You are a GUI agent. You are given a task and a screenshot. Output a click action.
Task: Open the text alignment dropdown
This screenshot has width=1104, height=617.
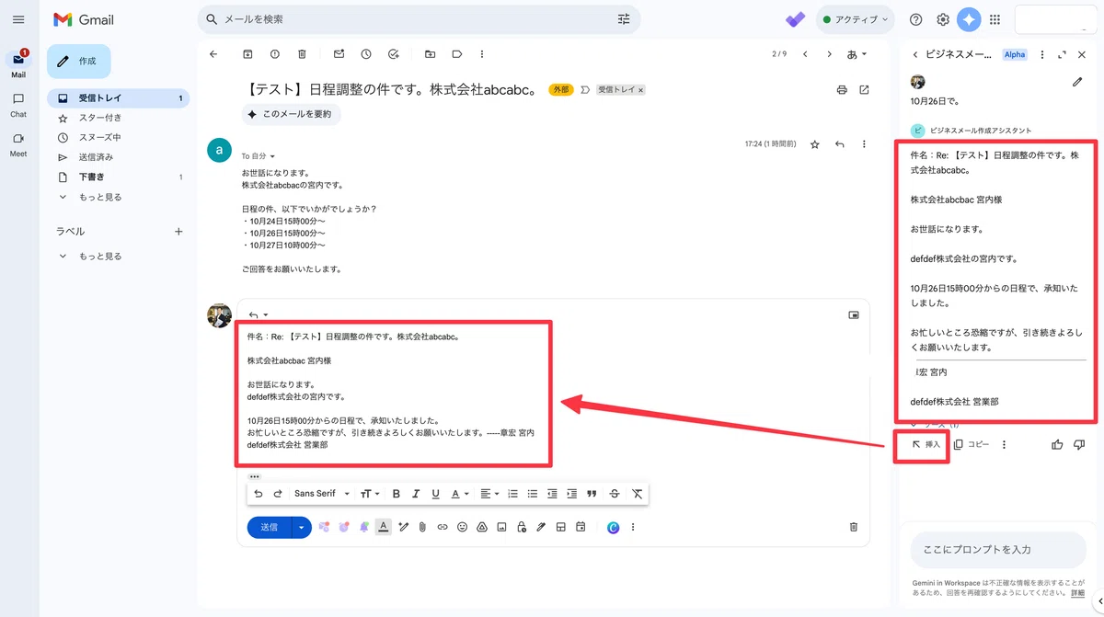(489, 494)
